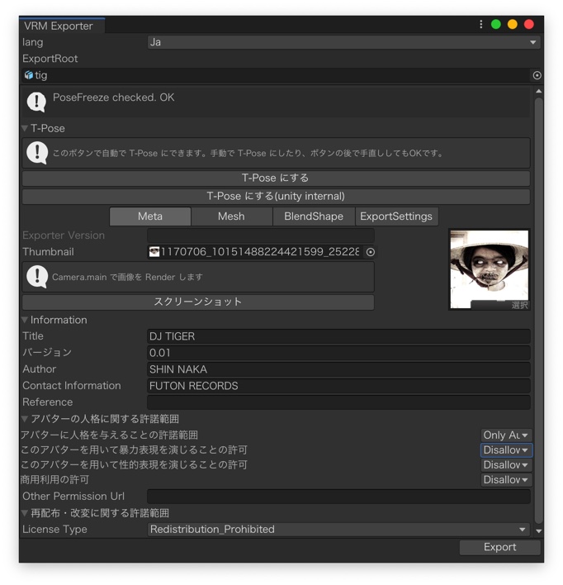Open the 商用利用の許可 dropdown
This screenshot has height=585, width=563.
(x=506, y=480)
